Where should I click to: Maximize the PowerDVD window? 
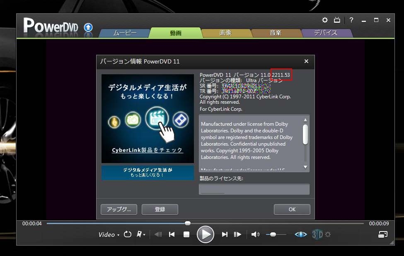(376, 20)
